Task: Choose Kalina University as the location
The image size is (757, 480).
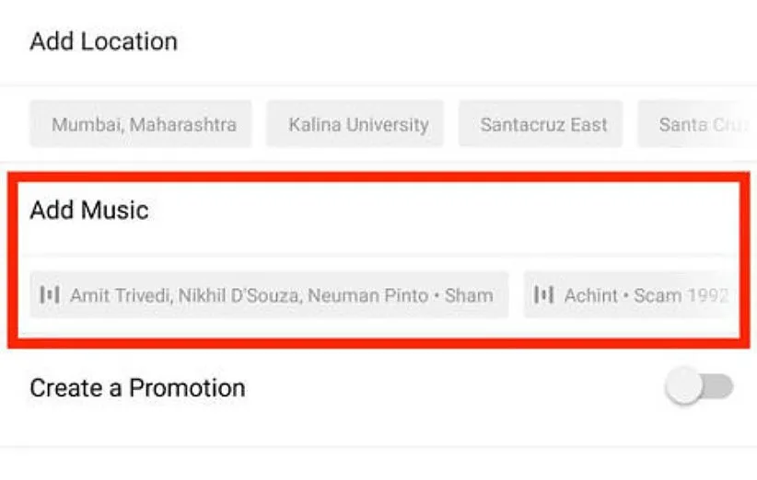Action: point(357,124)
